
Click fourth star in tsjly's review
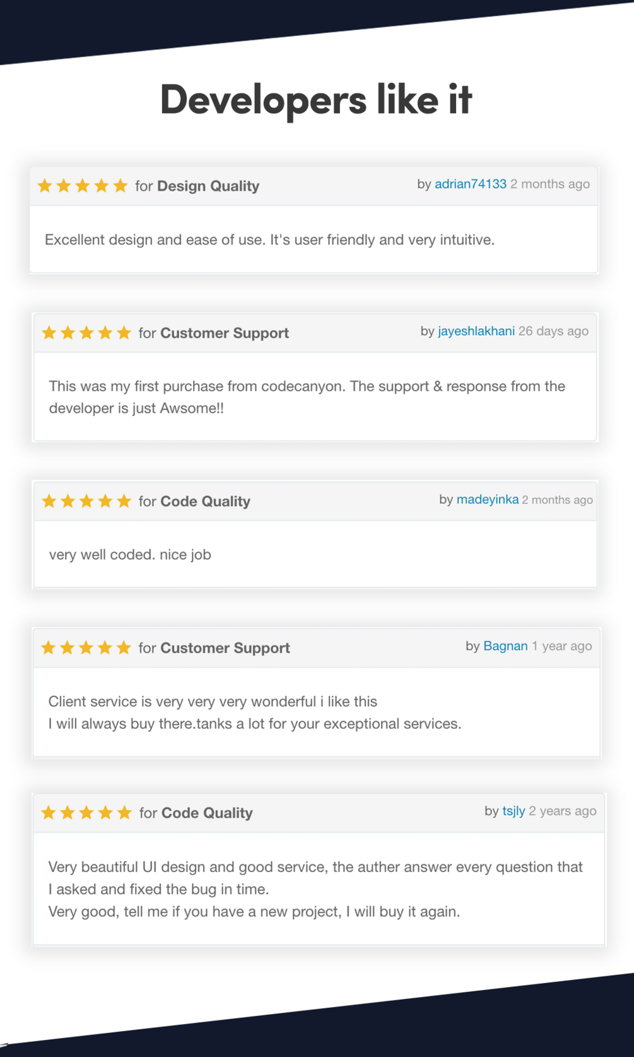[x=105, y=812]
